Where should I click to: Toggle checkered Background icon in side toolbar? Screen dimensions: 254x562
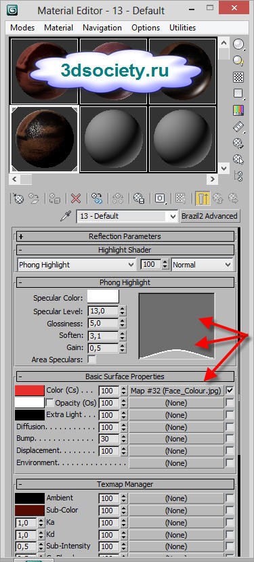(x=238, y=77)
